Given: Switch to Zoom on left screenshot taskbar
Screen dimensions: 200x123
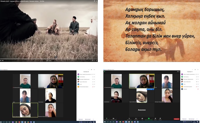Looking at the screenshot, I should [22, 122].
